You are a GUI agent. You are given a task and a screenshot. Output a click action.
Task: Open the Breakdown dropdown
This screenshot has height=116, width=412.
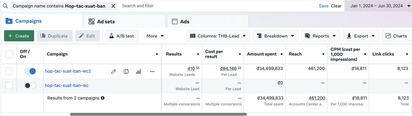[276, 36]
